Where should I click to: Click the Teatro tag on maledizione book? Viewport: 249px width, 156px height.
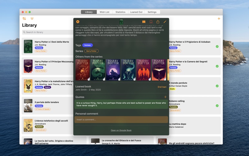47,87
